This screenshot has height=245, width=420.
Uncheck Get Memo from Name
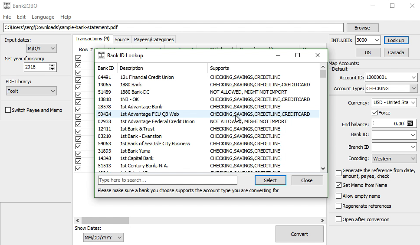click(x=338, y=185)
